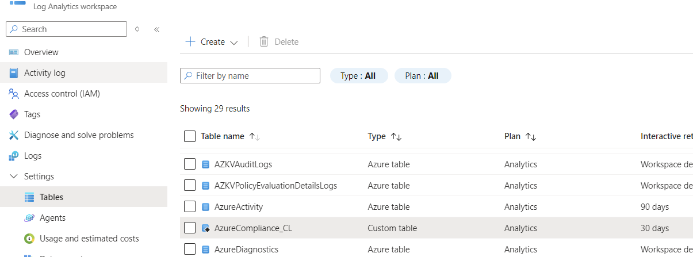Screen dimensions: 693x257
Task: Click the sidebar Search field
Action: click(66, 29)
